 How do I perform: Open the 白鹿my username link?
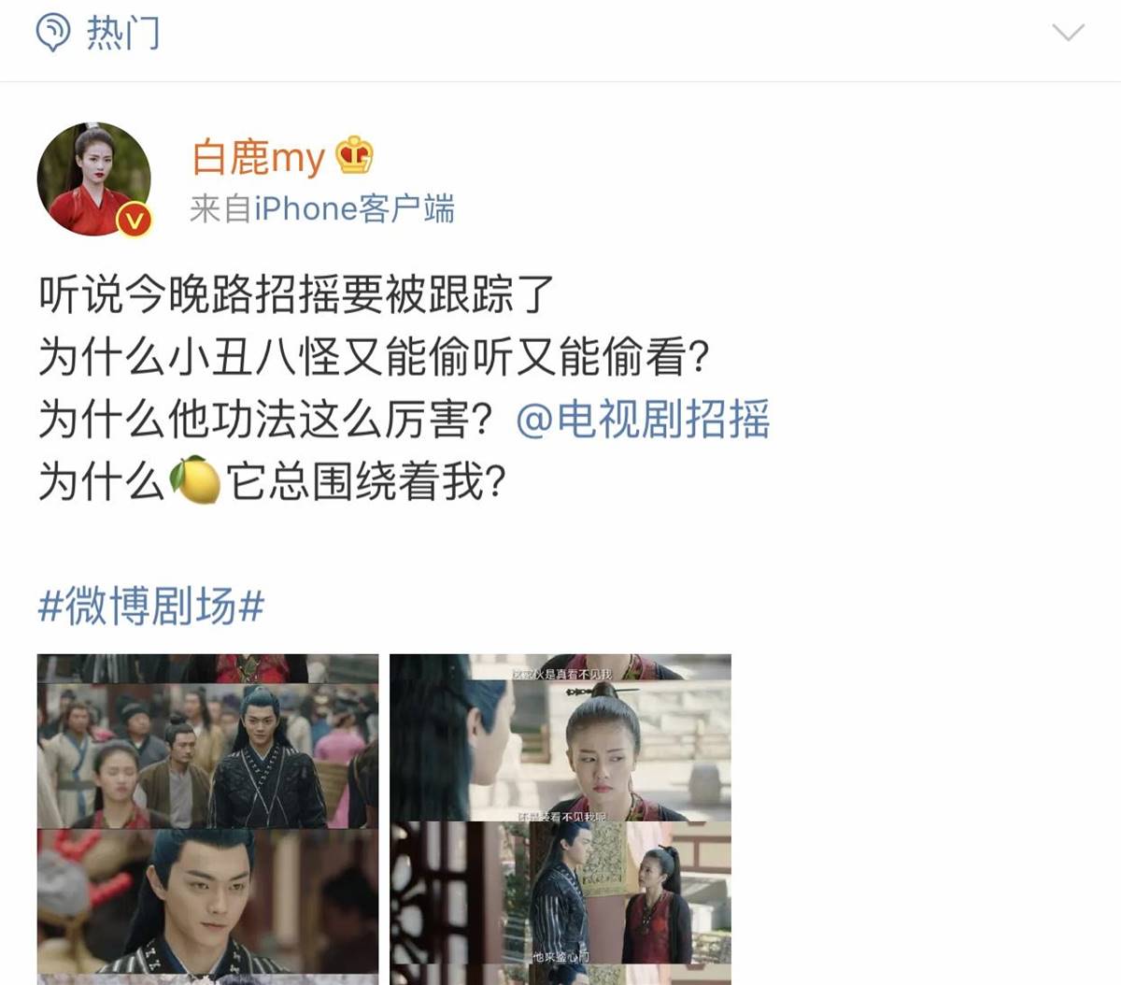pos(258,157)
